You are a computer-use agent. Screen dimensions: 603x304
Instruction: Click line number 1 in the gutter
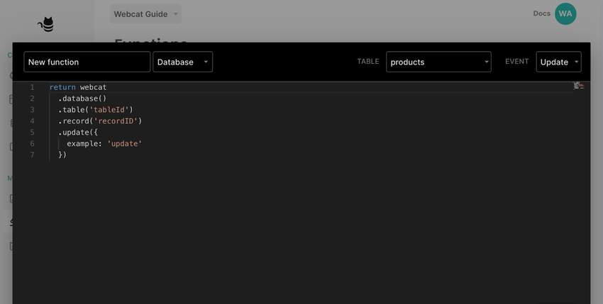point(32,87)
